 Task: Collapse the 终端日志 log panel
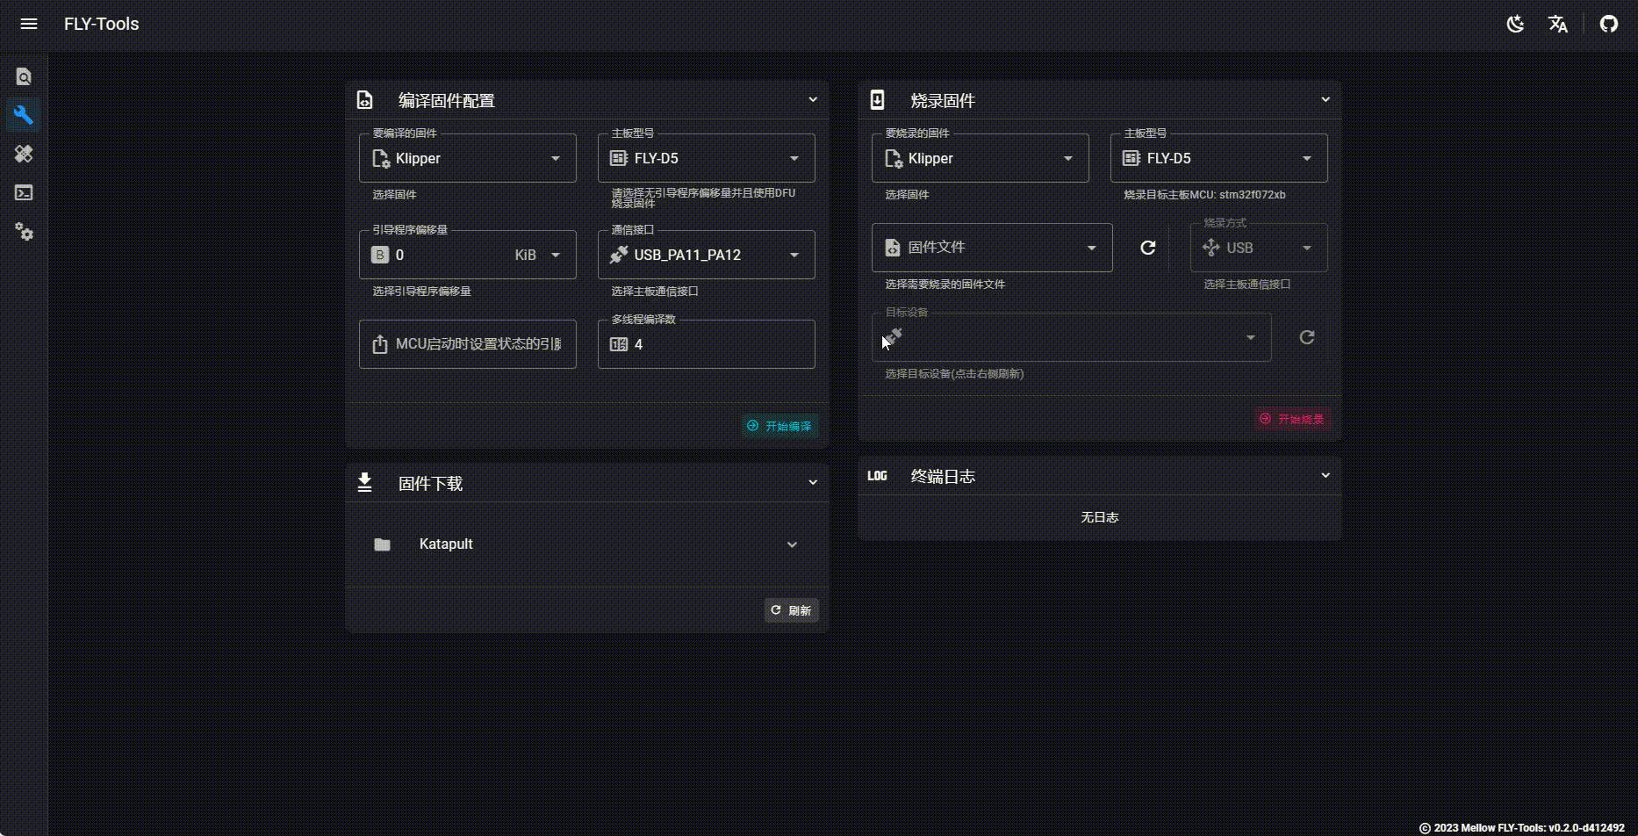coord(1325,476)
